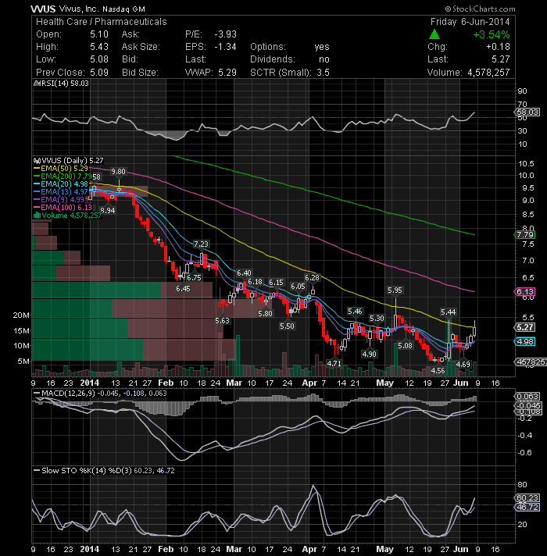Viewport: 547px width, 556px height.
Task: Click the 58.03 RSI value tag on axis
Action: [527, 112]
